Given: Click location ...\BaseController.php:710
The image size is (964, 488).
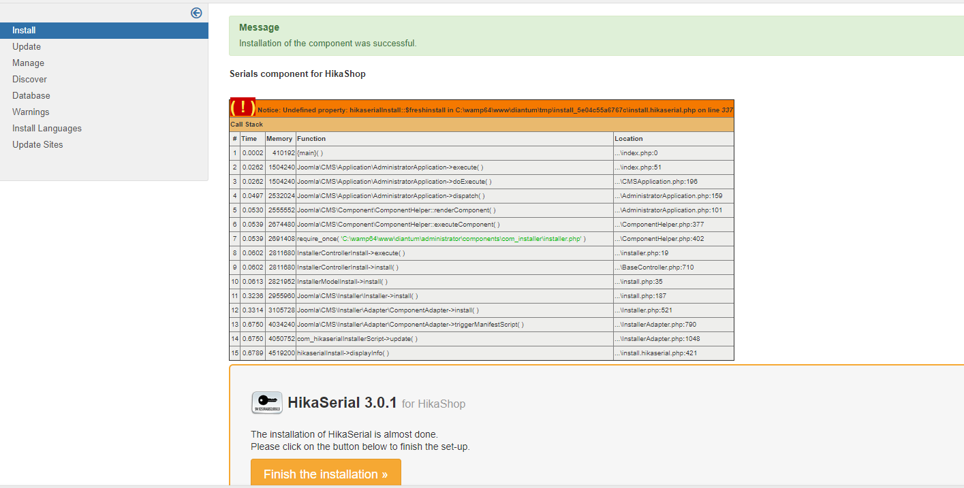Looking at the screenshot, I should (674, 267).
